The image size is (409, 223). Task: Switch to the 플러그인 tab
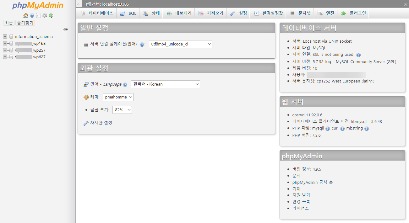353,13
